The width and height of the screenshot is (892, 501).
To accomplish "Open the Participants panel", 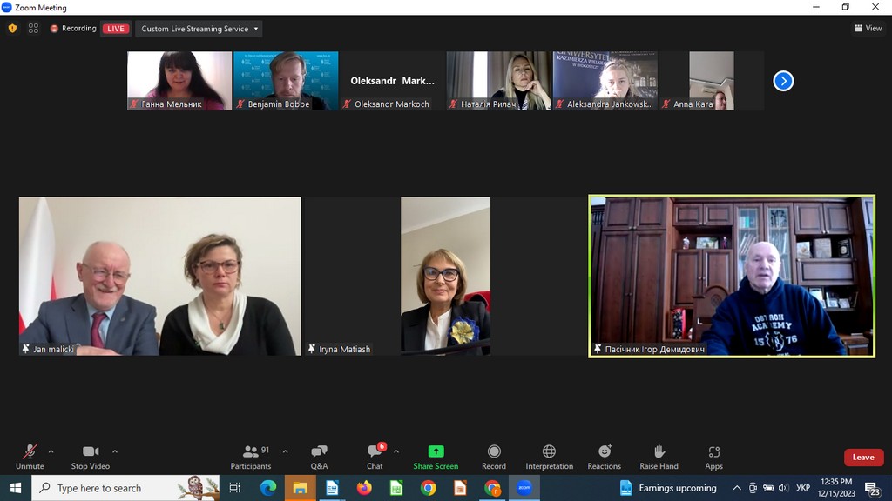I will 251,456.
